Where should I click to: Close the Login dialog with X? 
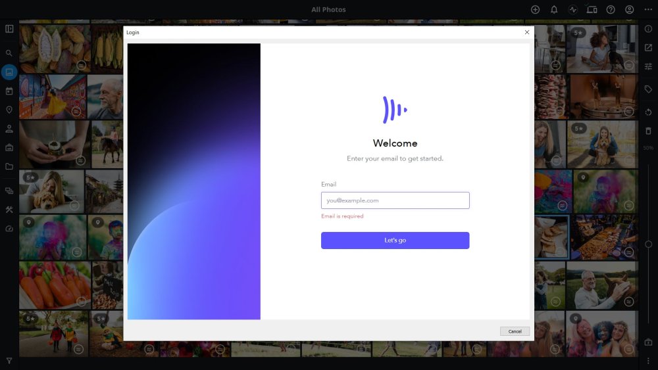pyautogui.click(x=527, y=32)
